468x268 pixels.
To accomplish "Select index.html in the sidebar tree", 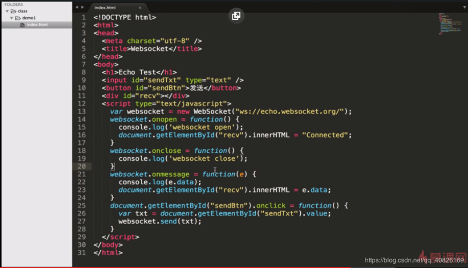I will point(36,25).
